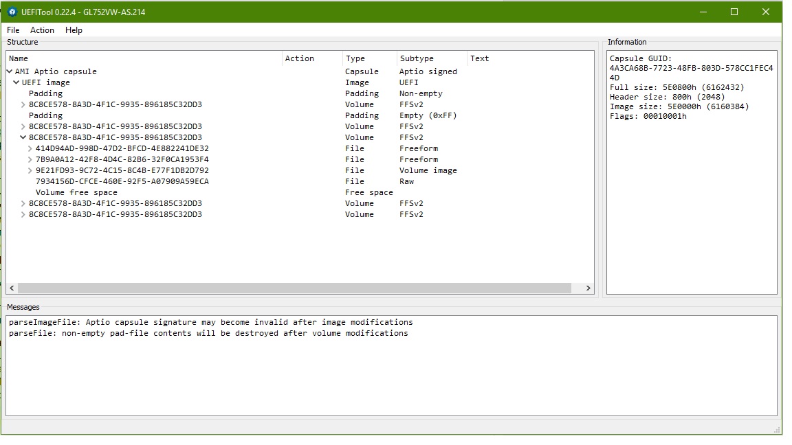Collapse the AMI Aptio capsule node

click(x=10, y=71)
